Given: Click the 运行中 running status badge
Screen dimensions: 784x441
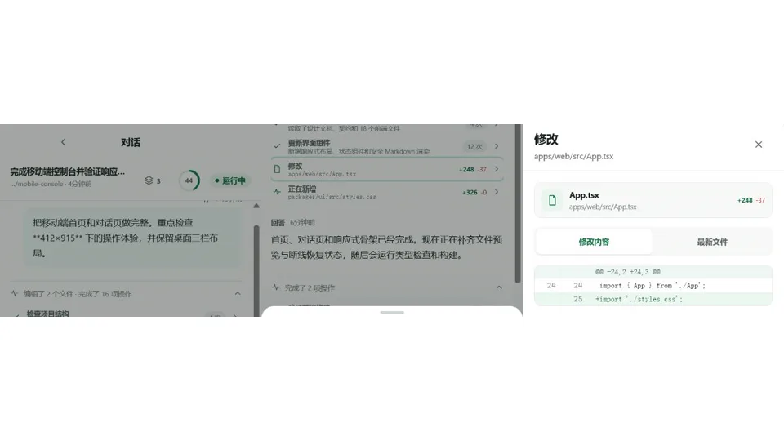Looking at the screenshot, I should (x=230, y=180).
